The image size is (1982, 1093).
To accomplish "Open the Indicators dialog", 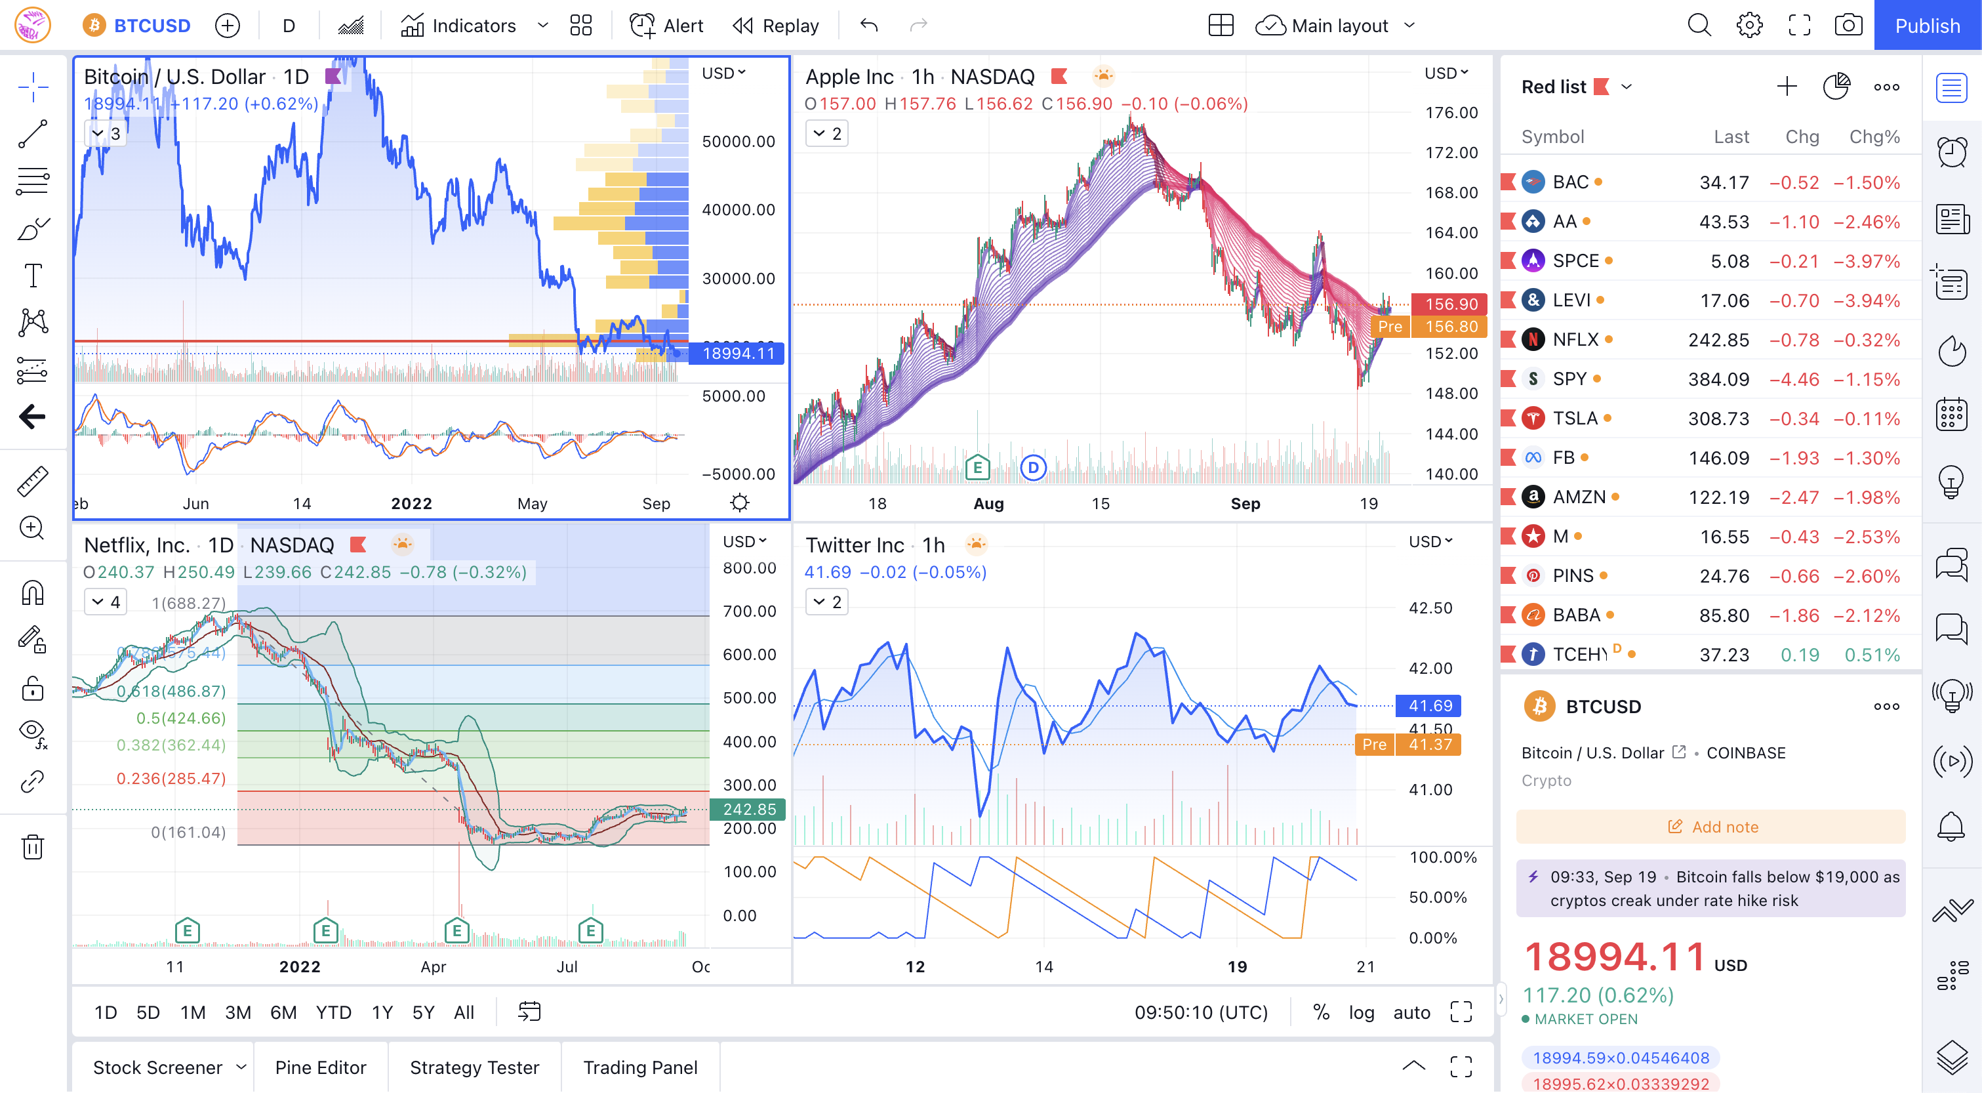I will point(458,26).
